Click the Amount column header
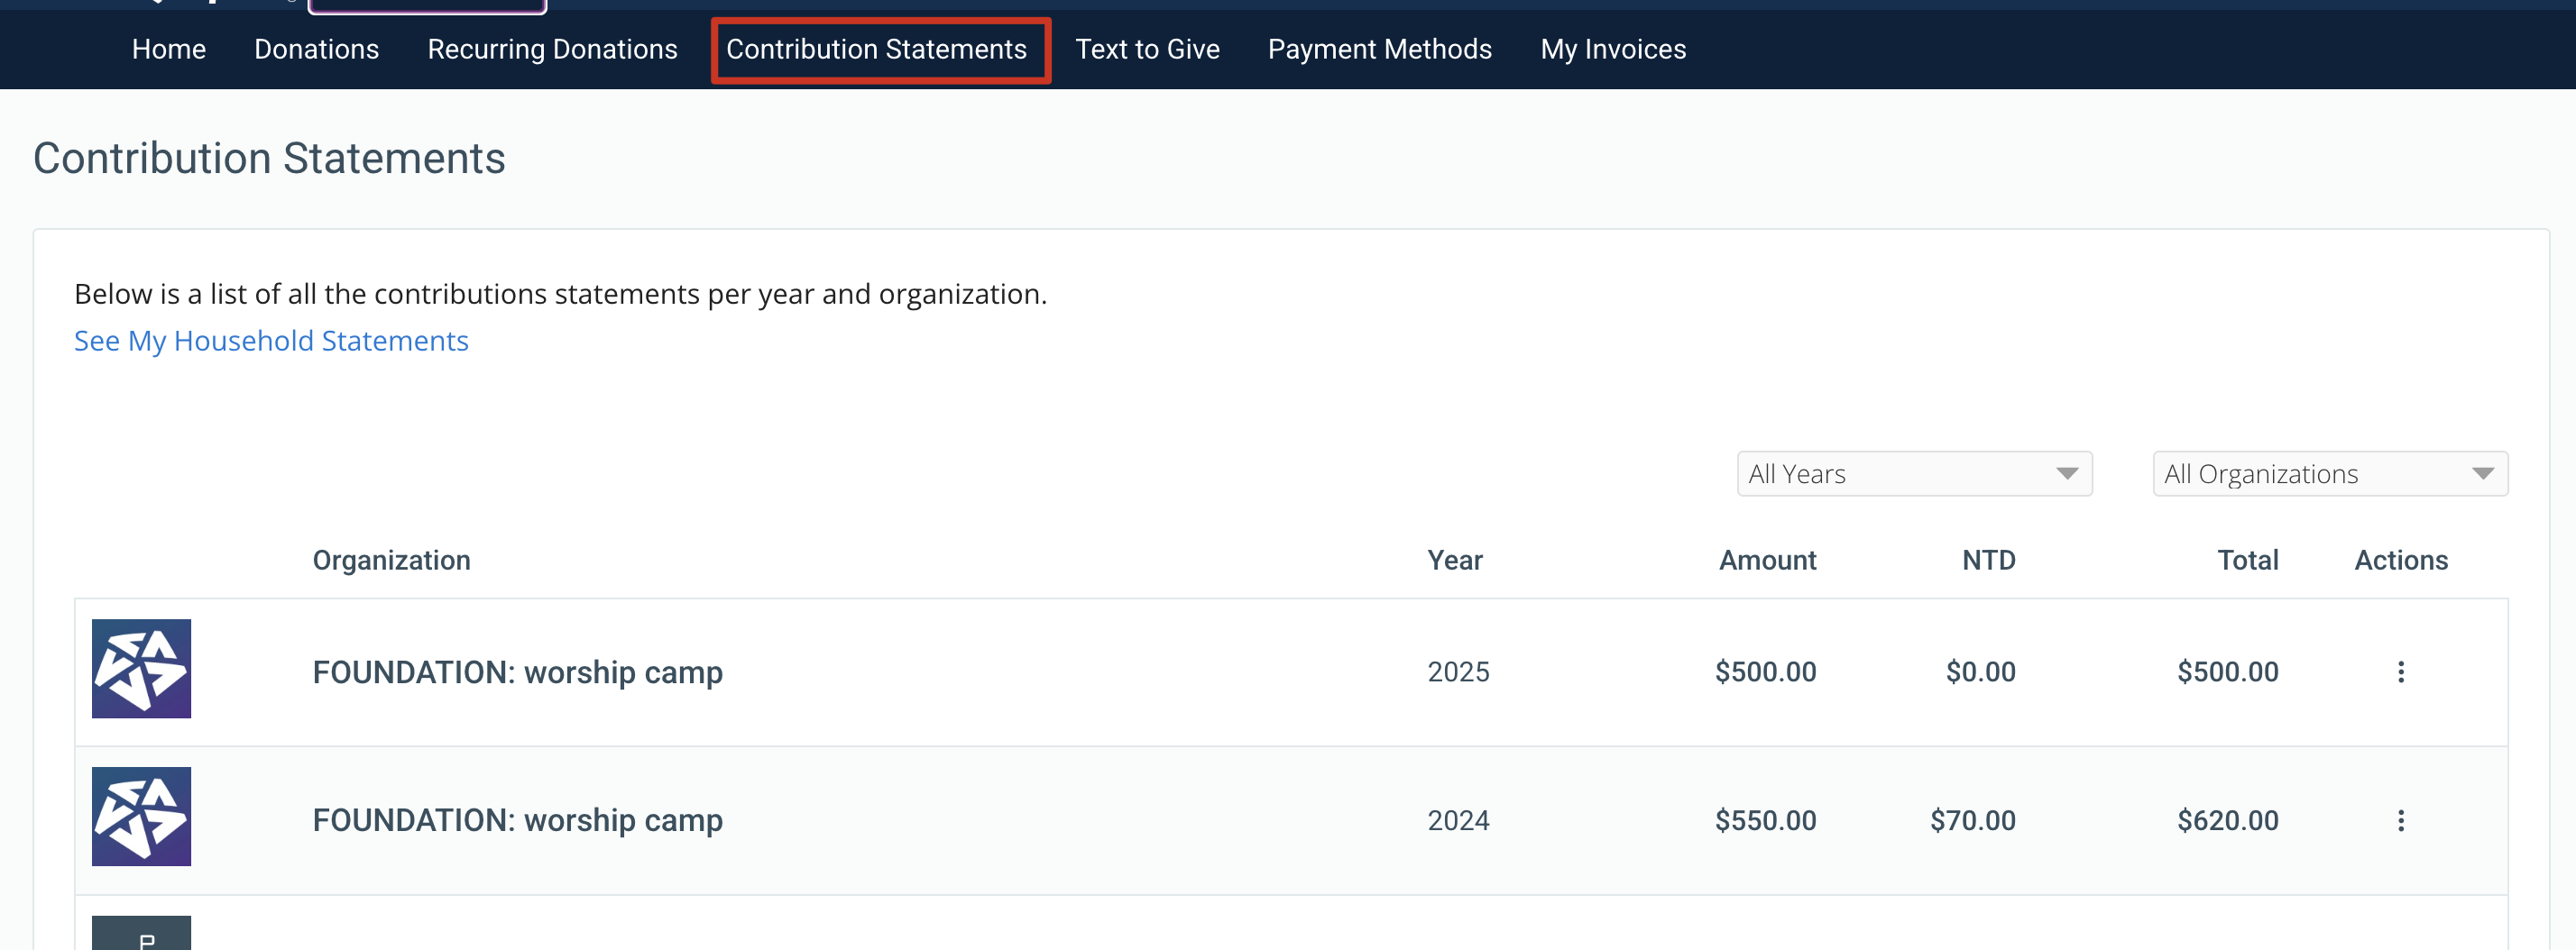 pyautogui.click(x=1767, y=561)
